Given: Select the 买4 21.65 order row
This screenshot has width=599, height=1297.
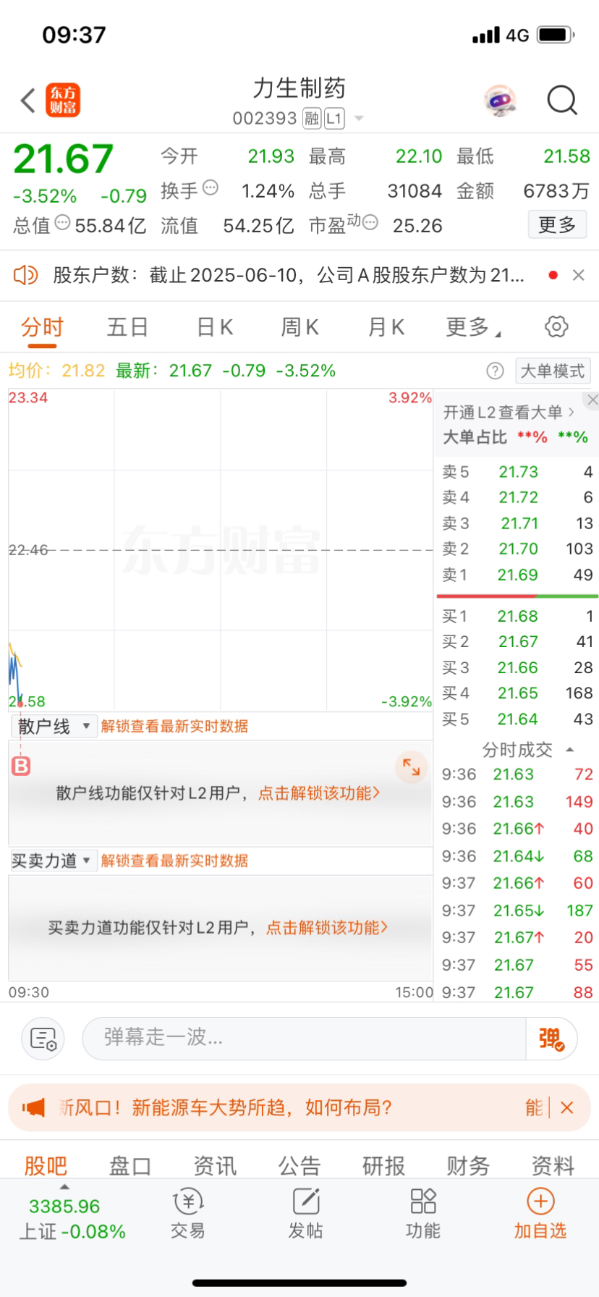Looking at the screenshot, I should (517, 693).
